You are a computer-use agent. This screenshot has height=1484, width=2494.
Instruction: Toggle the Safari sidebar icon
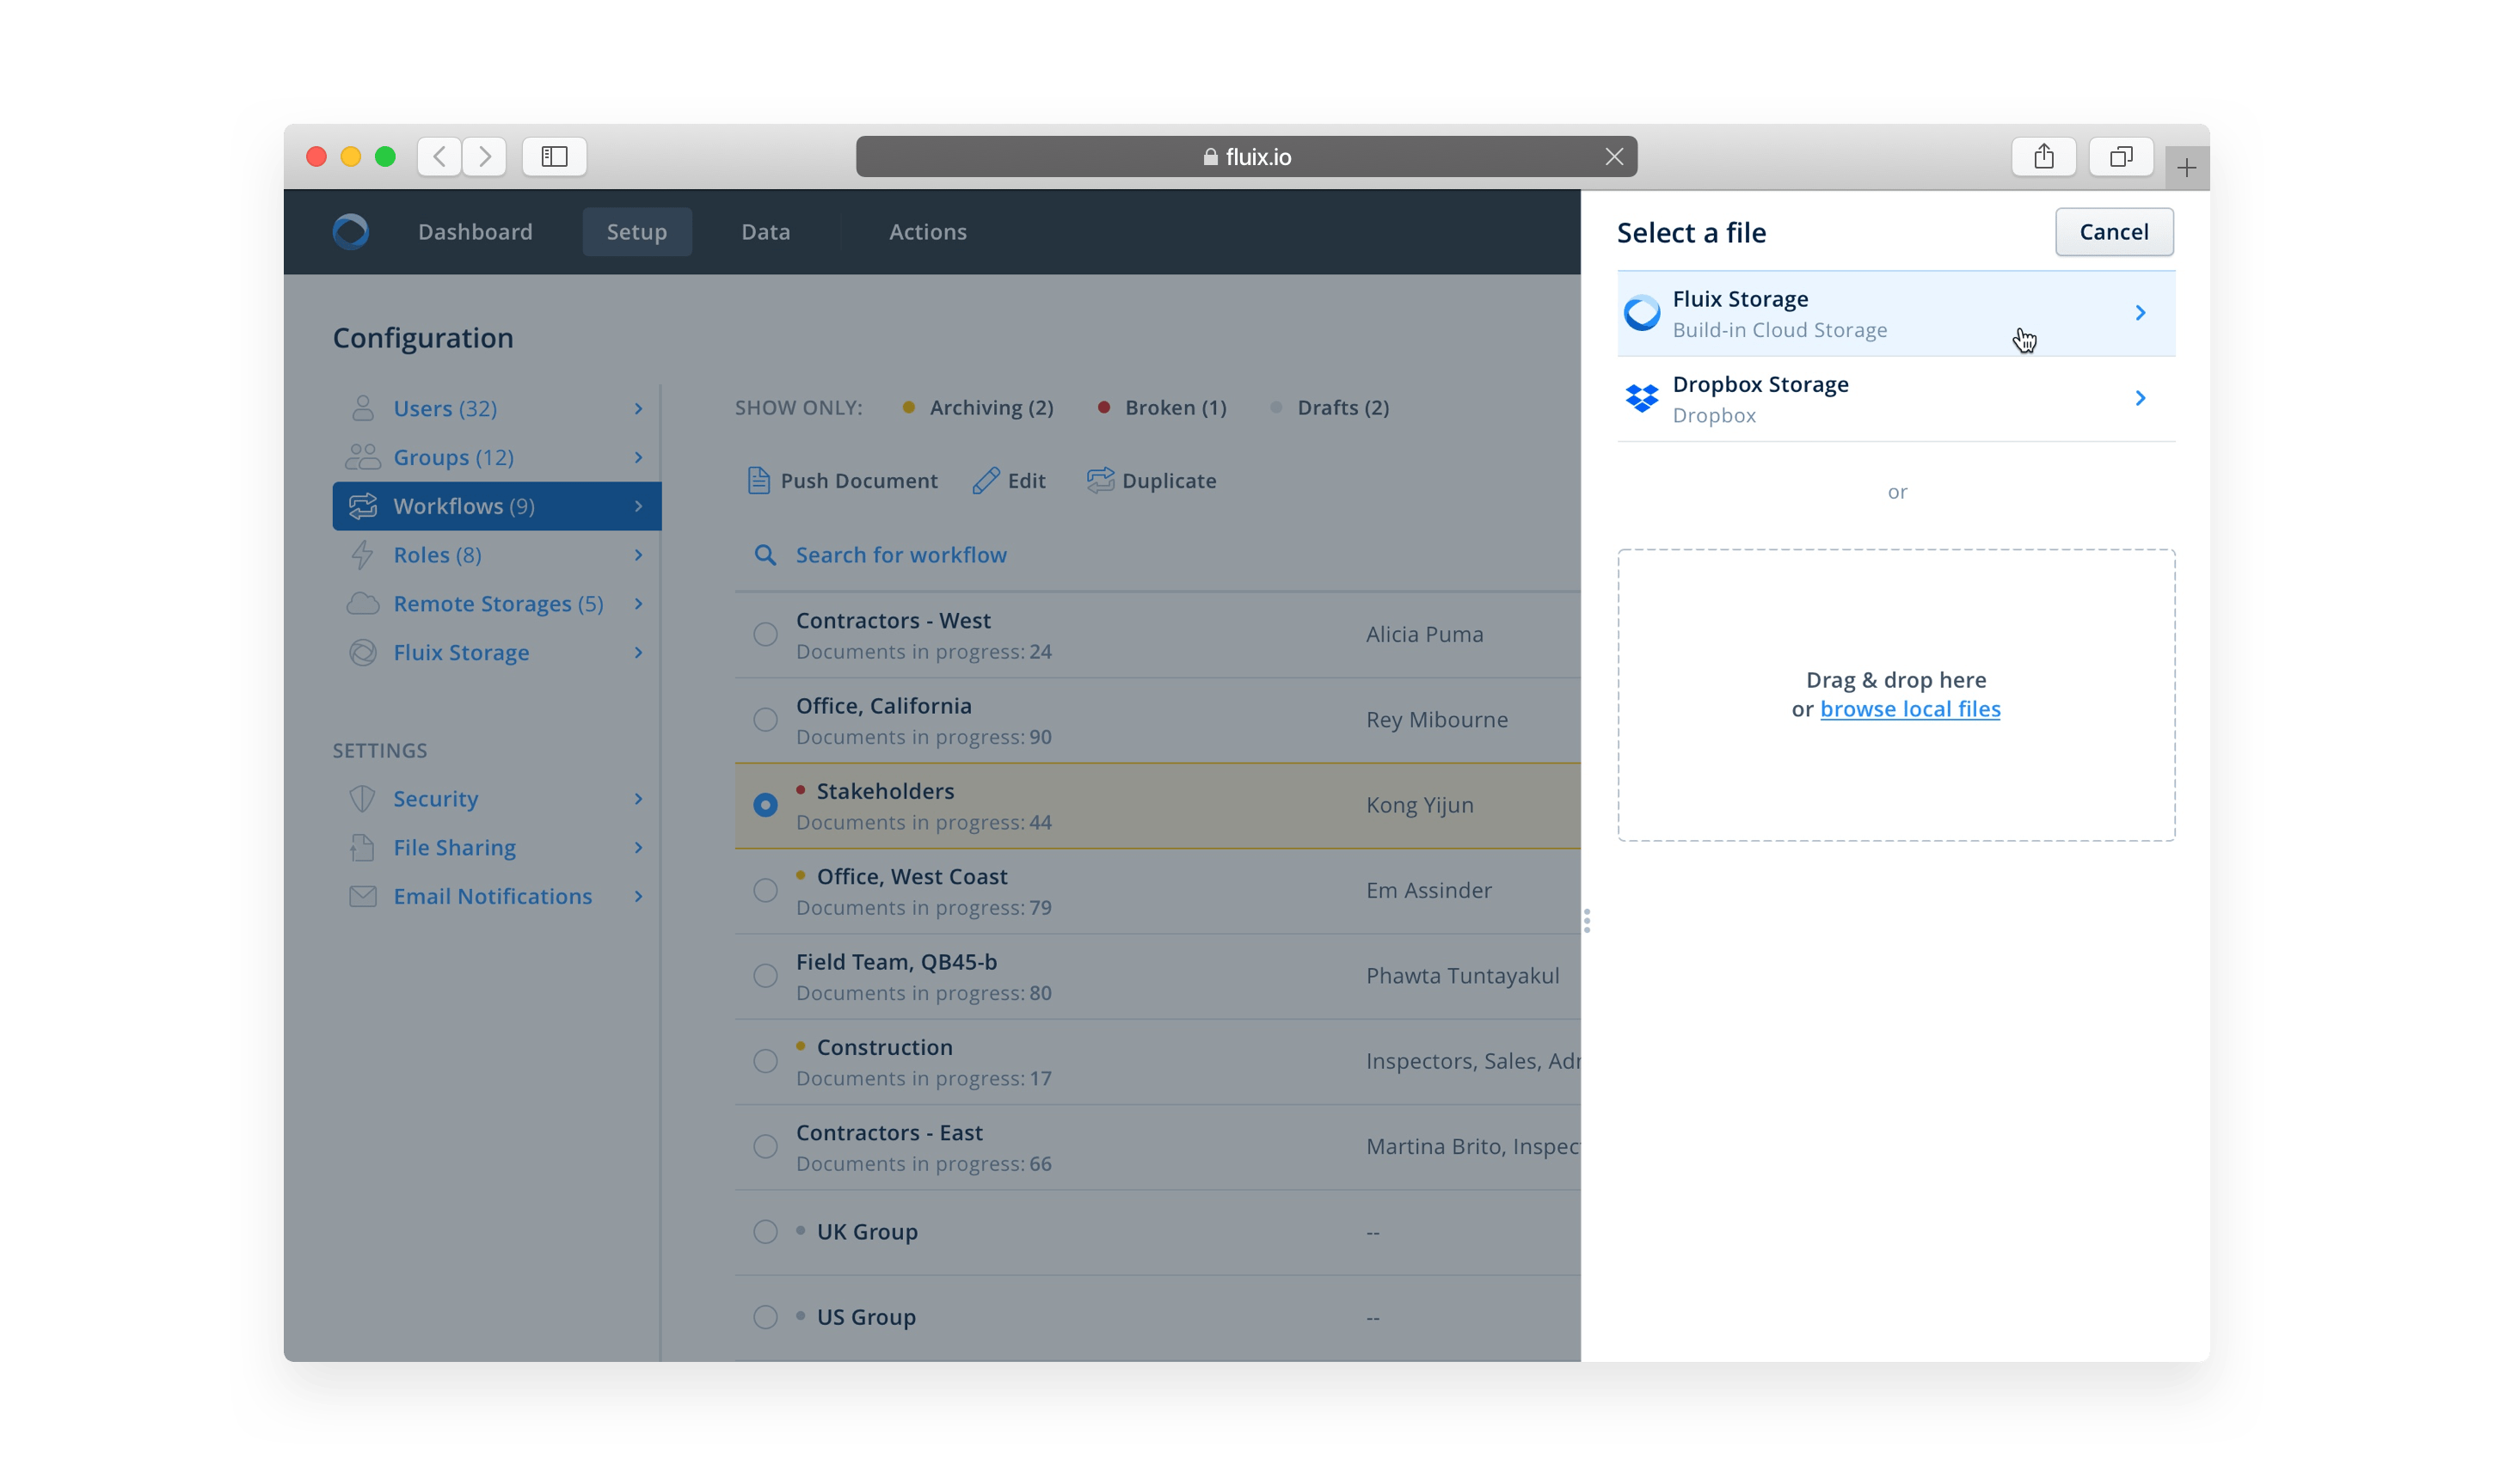(x=554, y=157)
